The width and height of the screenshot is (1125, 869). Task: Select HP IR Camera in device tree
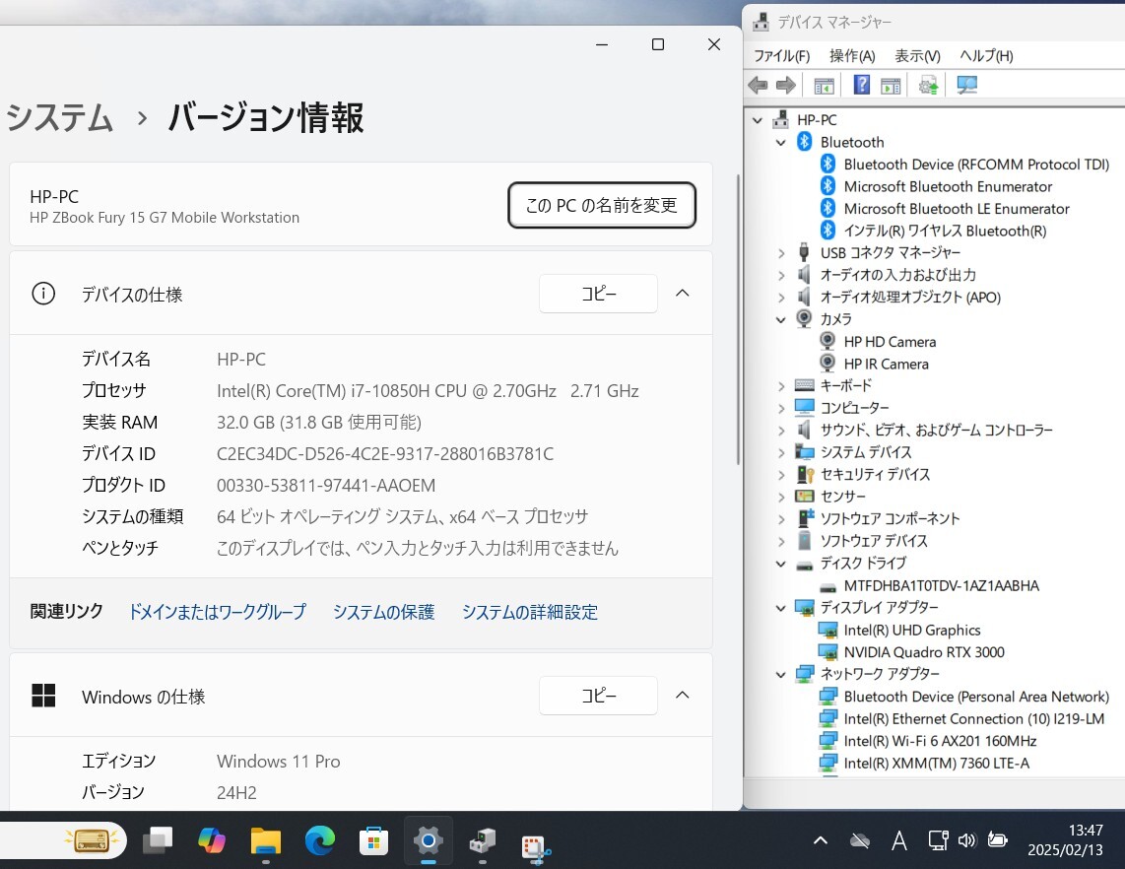886,365
